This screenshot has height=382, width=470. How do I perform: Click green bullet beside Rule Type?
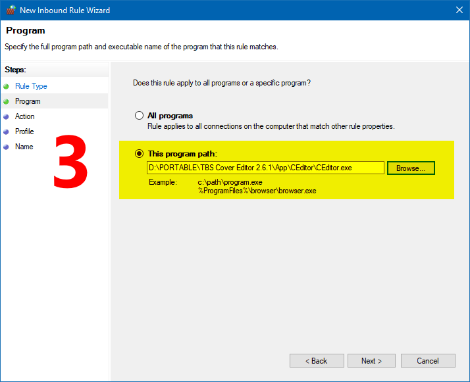(6, 87)
